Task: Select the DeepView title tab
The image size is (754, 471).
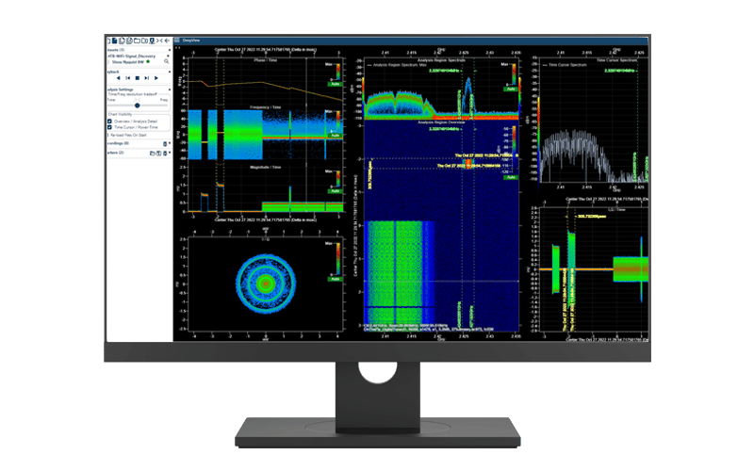Action: (191, 41)
